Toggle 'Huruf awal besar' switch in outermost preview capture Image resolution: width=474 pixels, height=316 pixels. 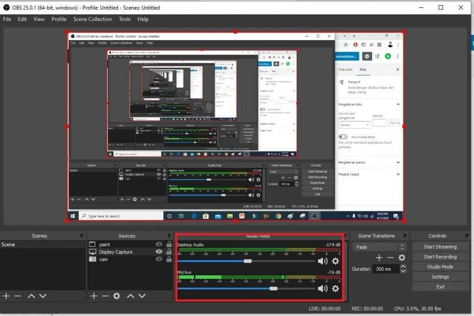click(x=343, y=137)
